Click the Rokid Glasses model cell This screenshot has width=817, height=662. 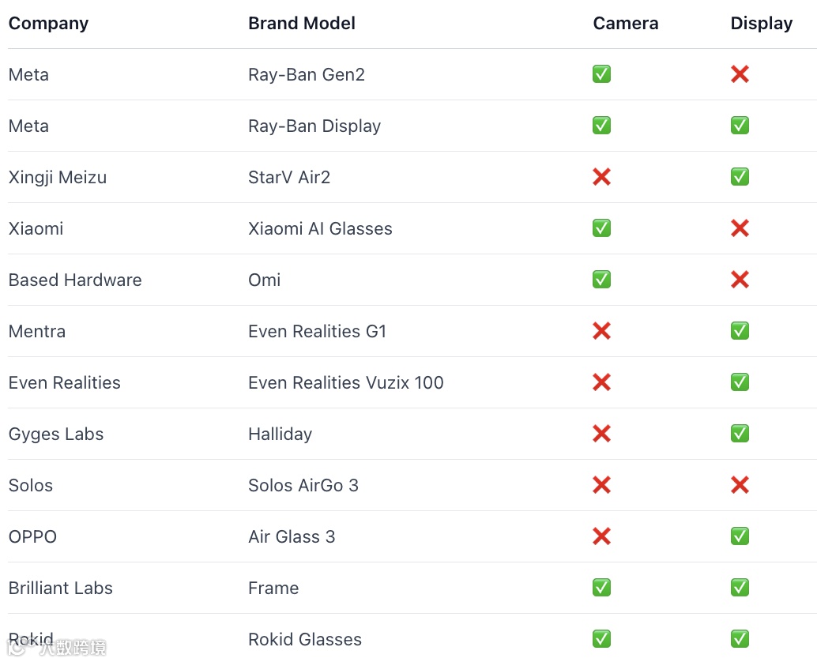click(304, 639)
